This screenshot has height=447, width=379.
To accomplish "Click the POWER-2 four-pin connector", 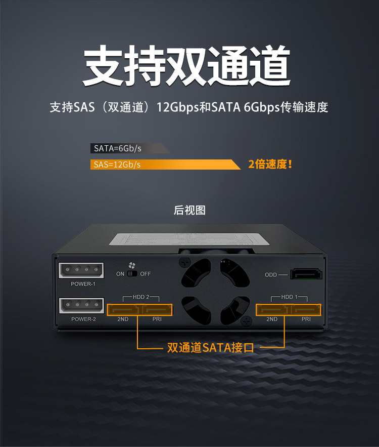I will [81, 305].
